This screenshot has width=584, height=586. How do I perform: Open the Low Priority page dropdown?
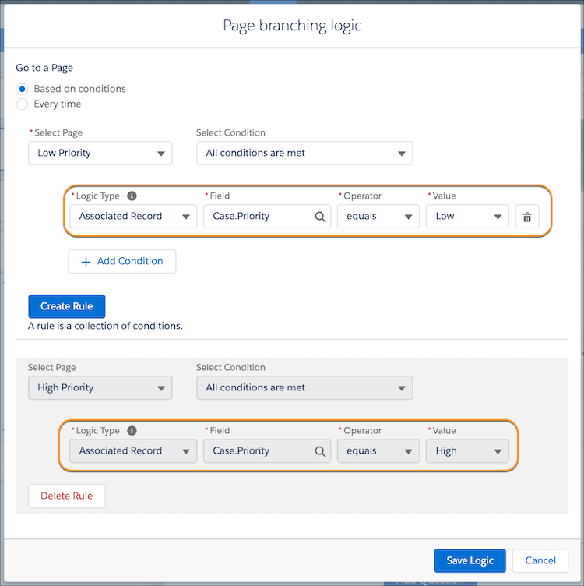pyautogui.click(x=100, y=153)
